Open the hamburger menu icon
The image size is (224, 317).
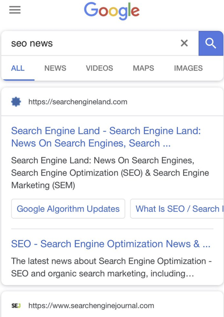pyautogui.click(x=15, y=10)
